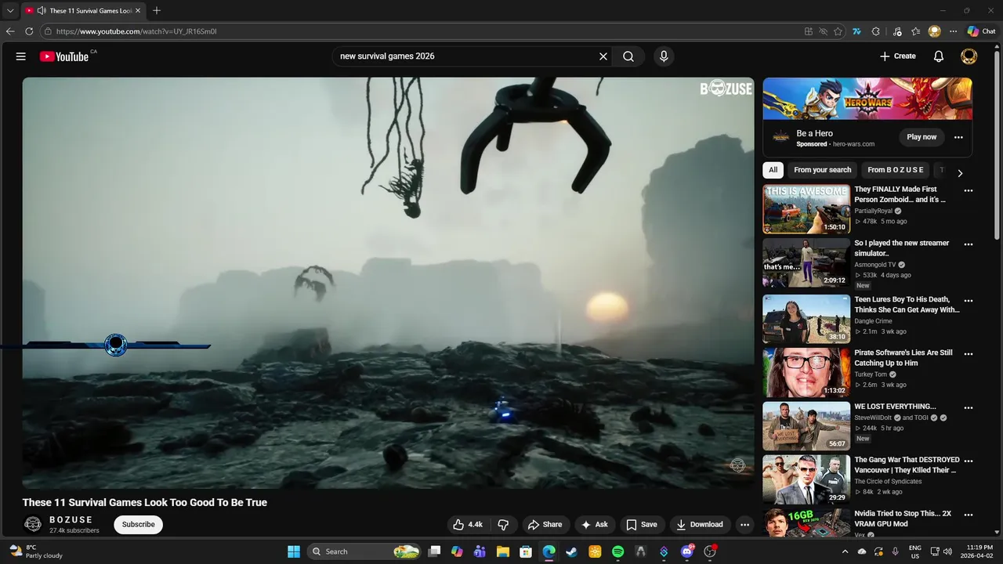Clear the search box with the X

pos(603,56)
